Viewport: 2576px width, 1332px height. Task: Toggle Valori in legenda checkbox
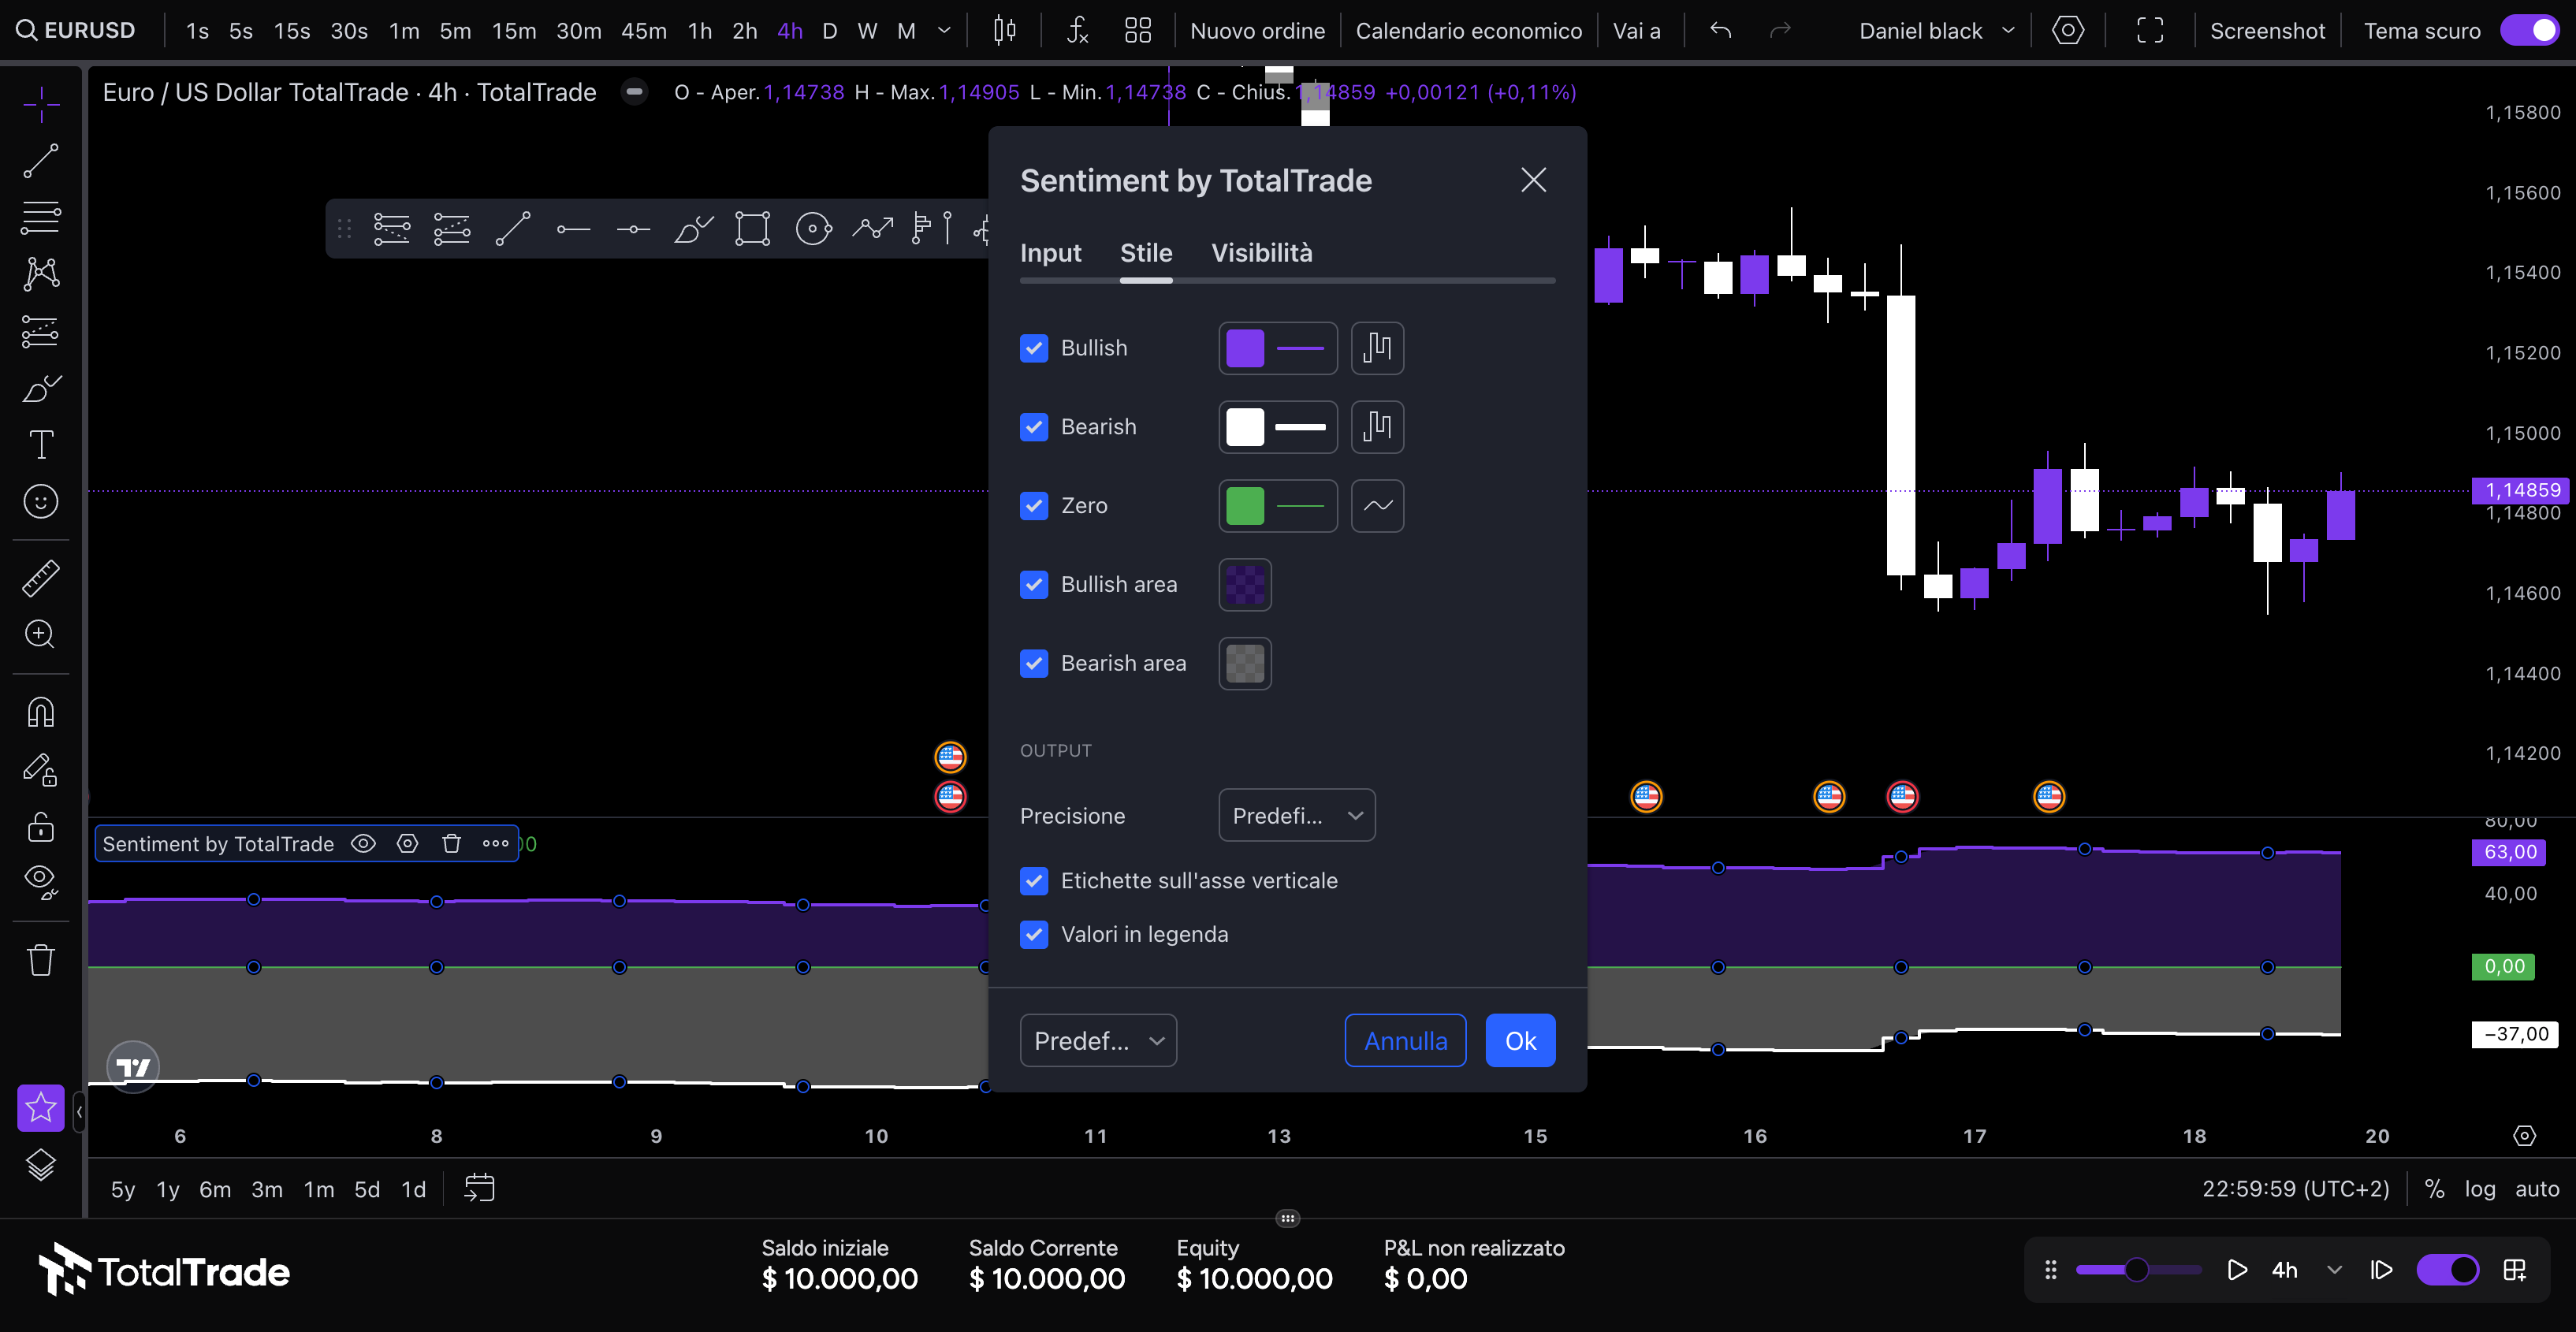click(1034, 934)
